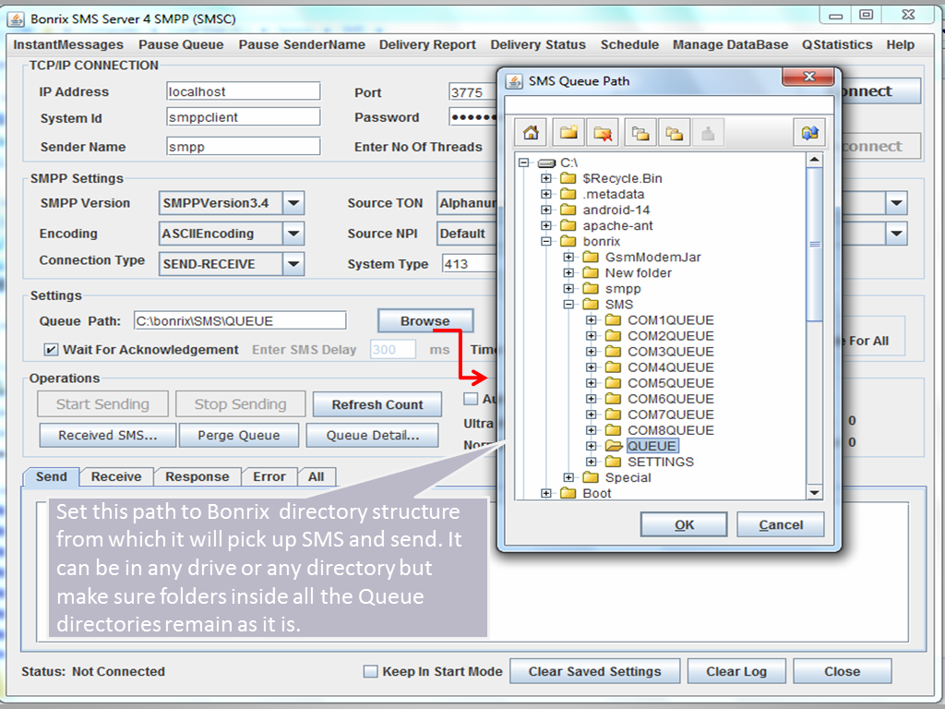Click the Queue Path input field

point(240,320)
